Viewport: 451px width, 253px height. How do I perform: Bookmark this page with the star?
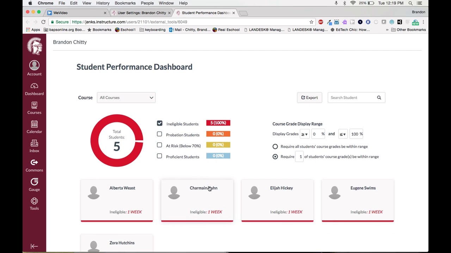[311, 22]
